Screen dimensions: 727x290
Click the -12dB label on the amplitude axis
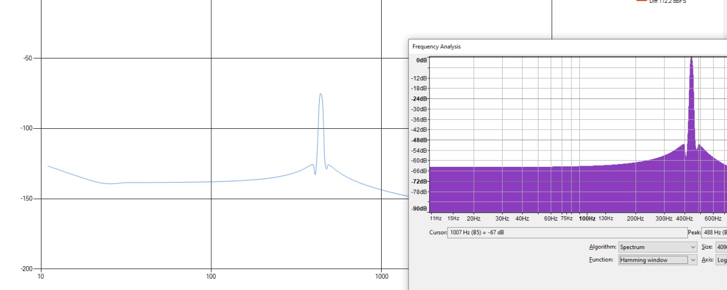419,78
